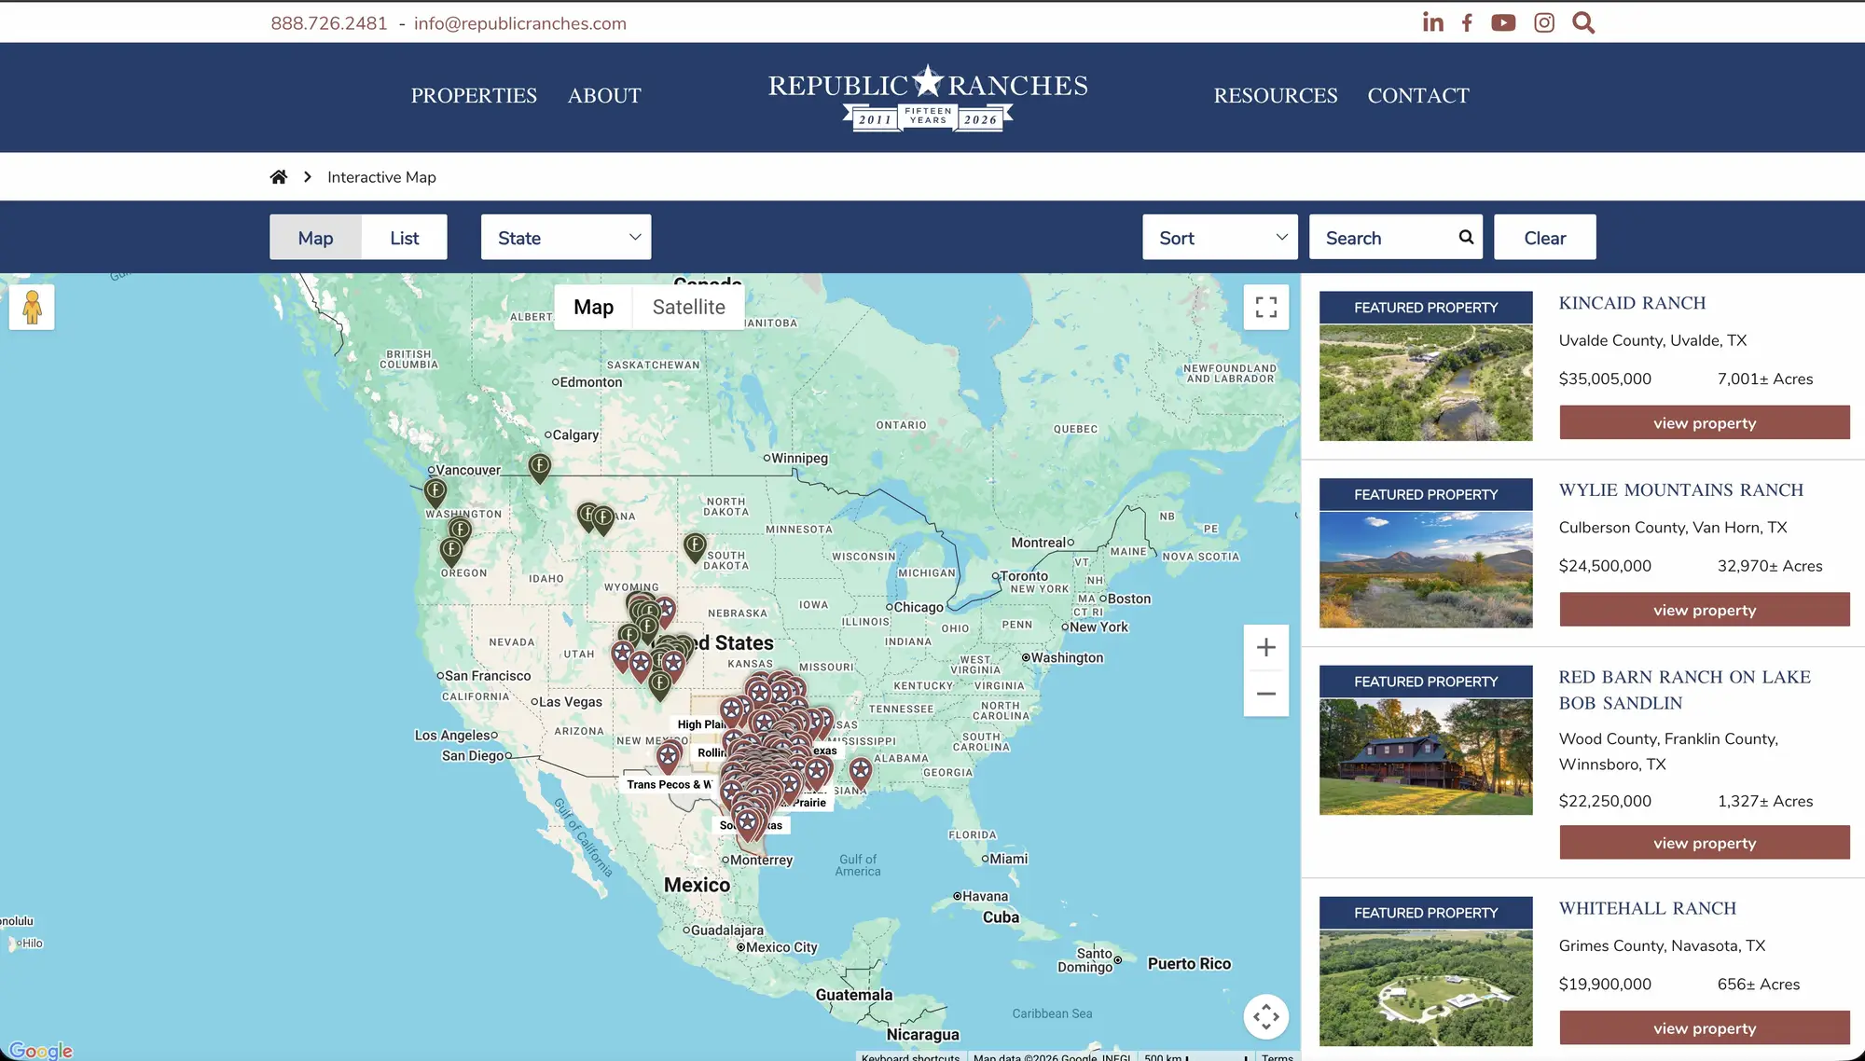Open the Sort dropdown

[x=1220, y=237]
